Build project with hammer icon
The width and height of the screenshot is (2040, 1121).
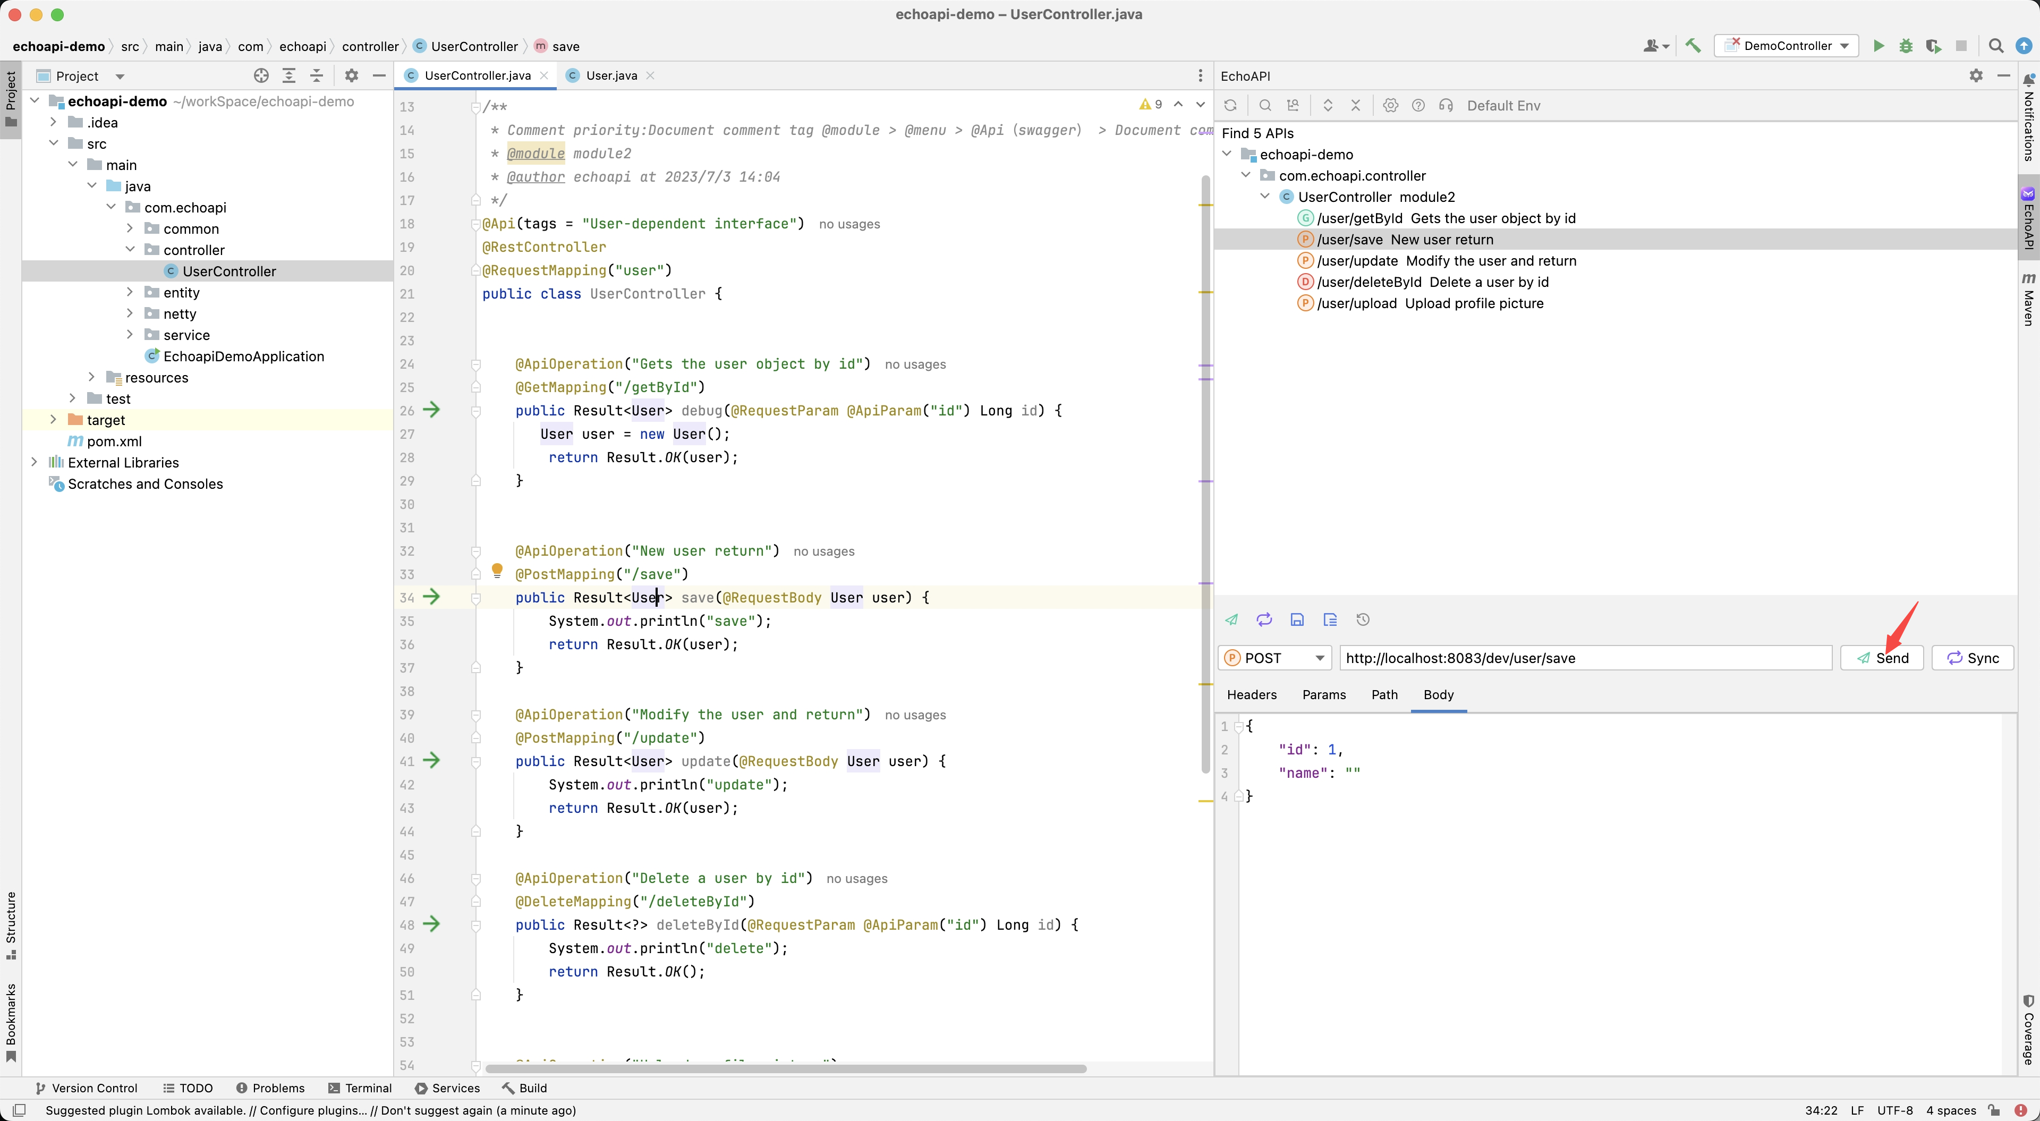[1693, 46]
